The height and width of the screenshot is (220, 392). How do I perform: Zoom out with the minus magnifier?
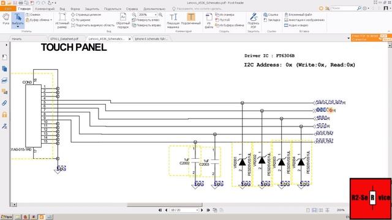coord(134,15)
